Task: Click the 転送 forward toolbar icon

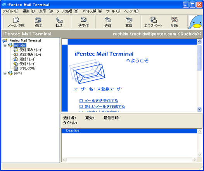Action: (59, 20)
